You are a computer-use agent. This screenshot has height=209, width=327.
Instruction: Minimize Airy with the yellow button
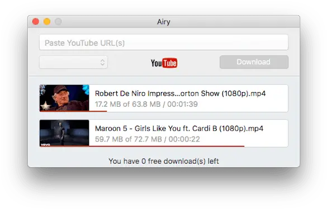[x=47, y=21]
